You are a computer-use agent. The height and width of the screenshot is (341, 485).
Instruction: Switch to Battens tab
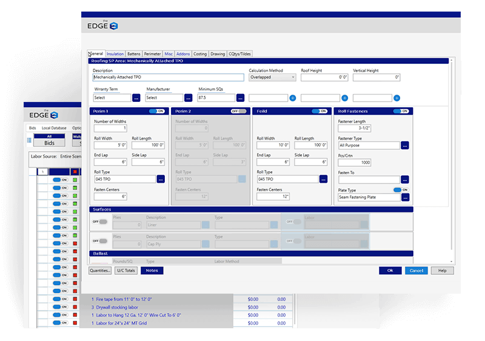tap(133, 54)
